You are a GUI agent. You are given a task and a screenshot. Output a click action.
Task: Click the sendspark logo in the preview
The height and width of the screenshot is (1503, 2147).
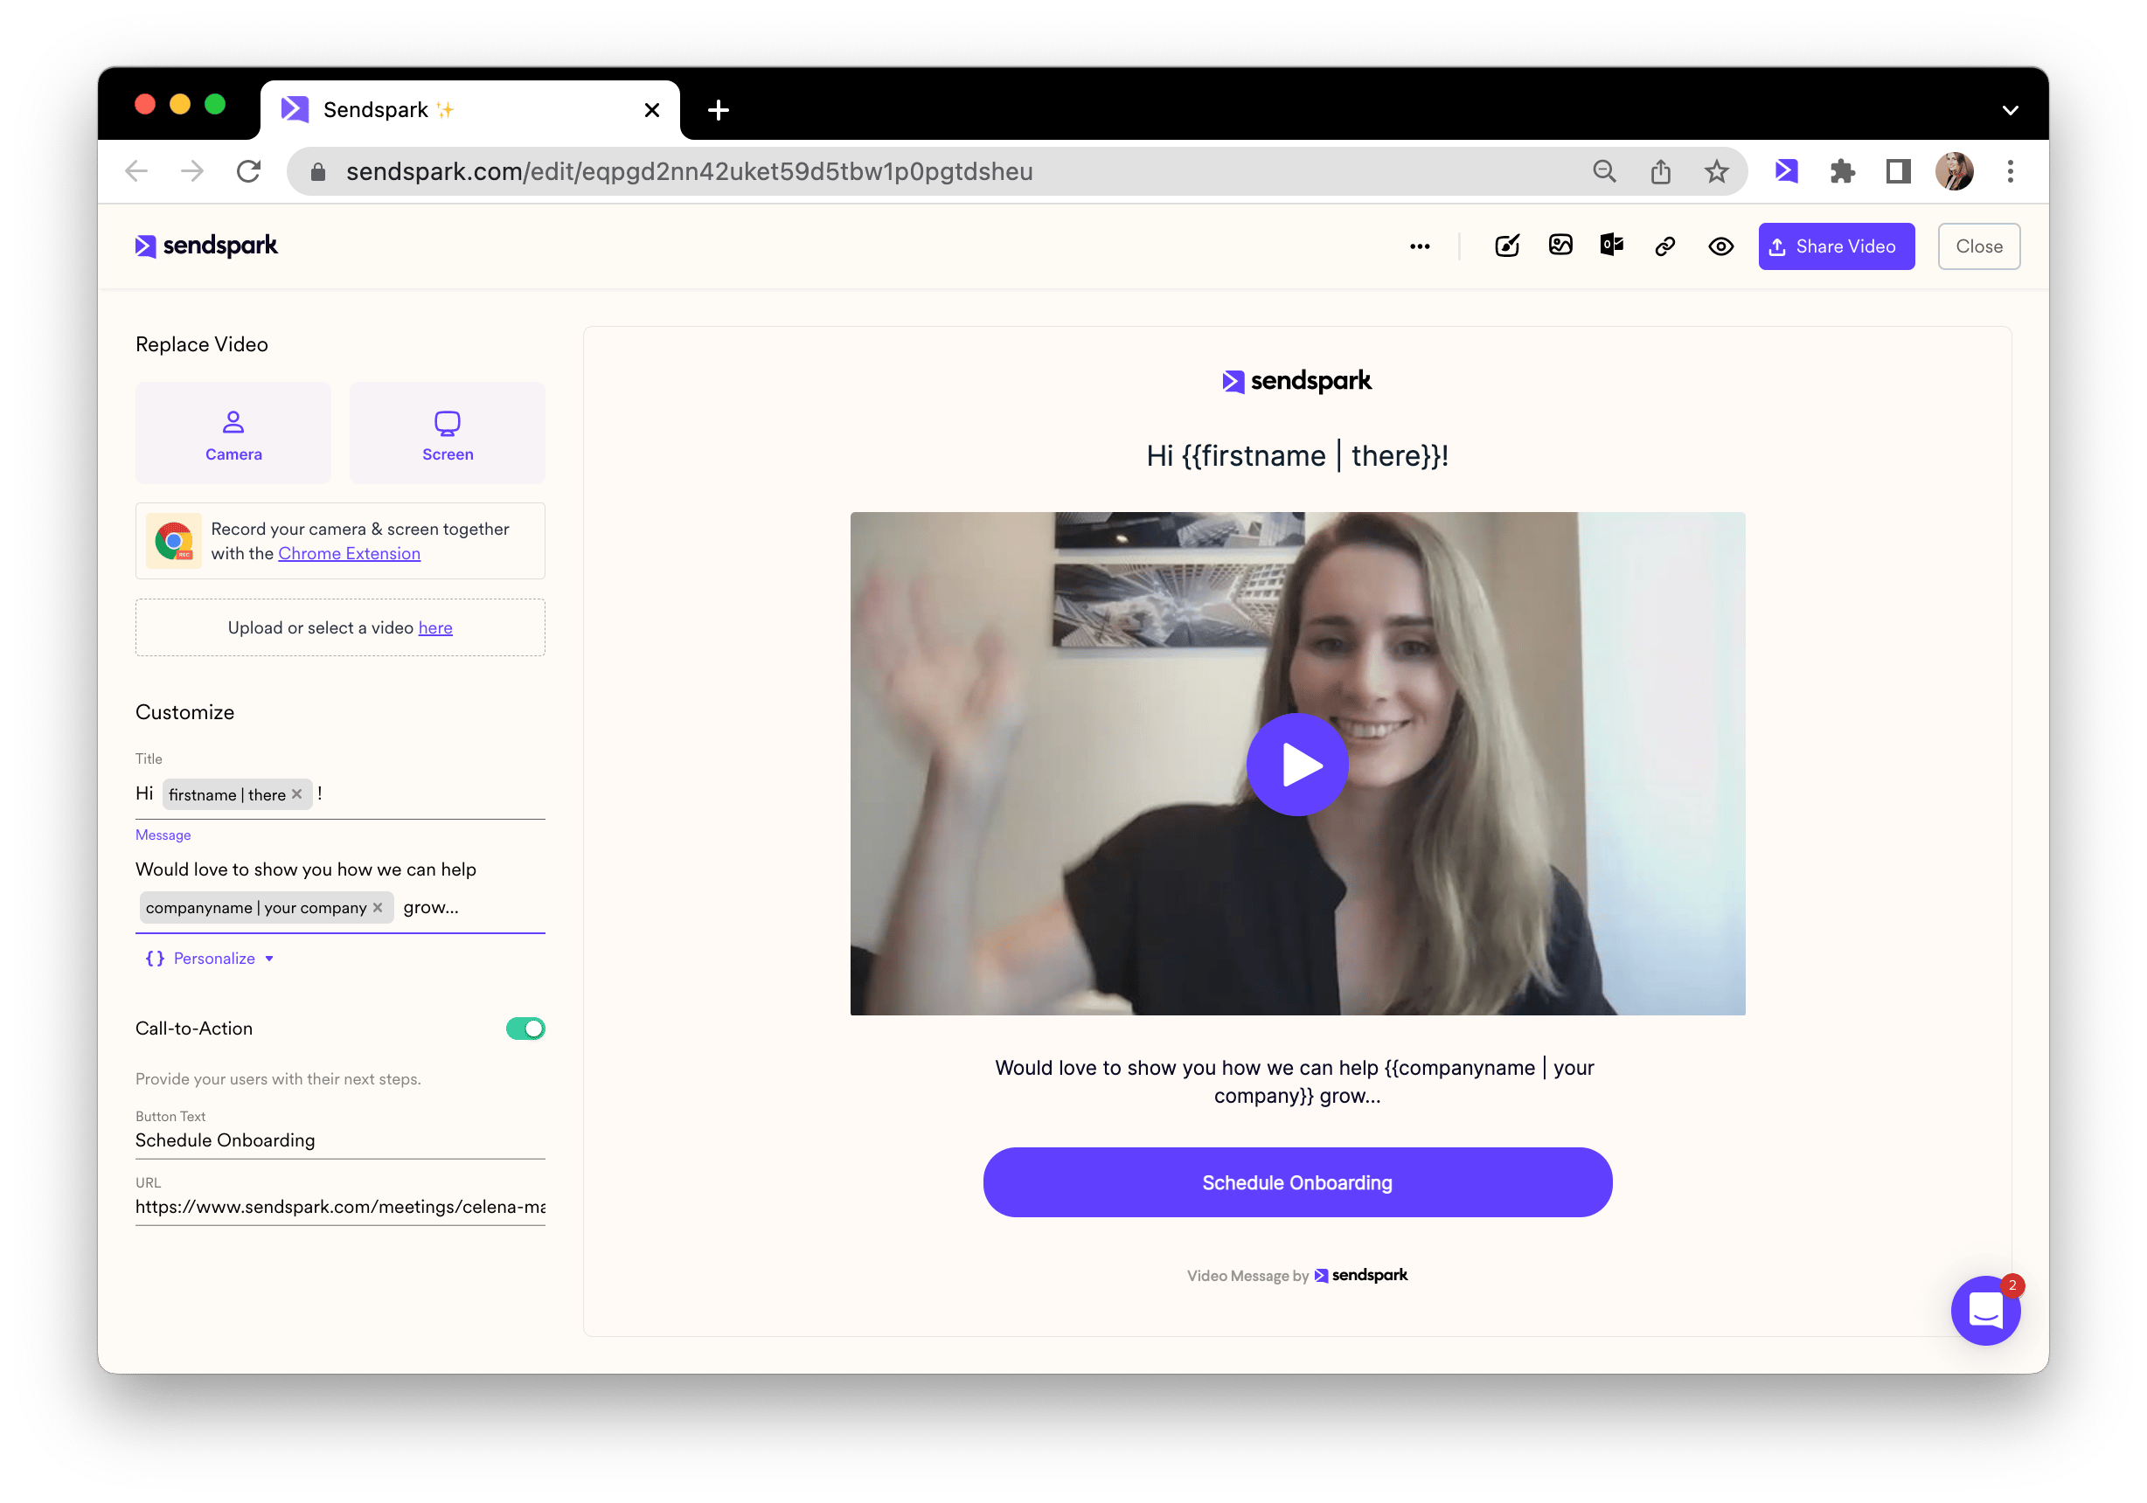pos(1297,380)
